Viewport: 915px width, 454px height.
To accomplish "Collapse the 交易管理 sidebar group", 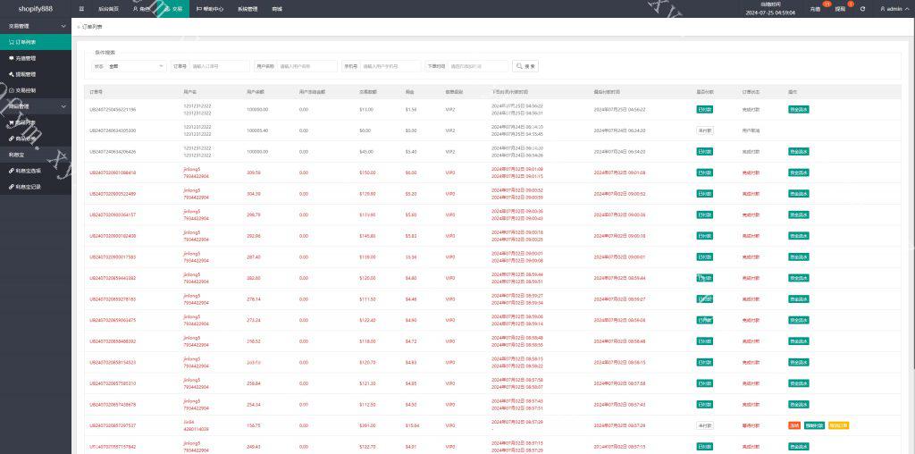I will [x=36, y=26].
